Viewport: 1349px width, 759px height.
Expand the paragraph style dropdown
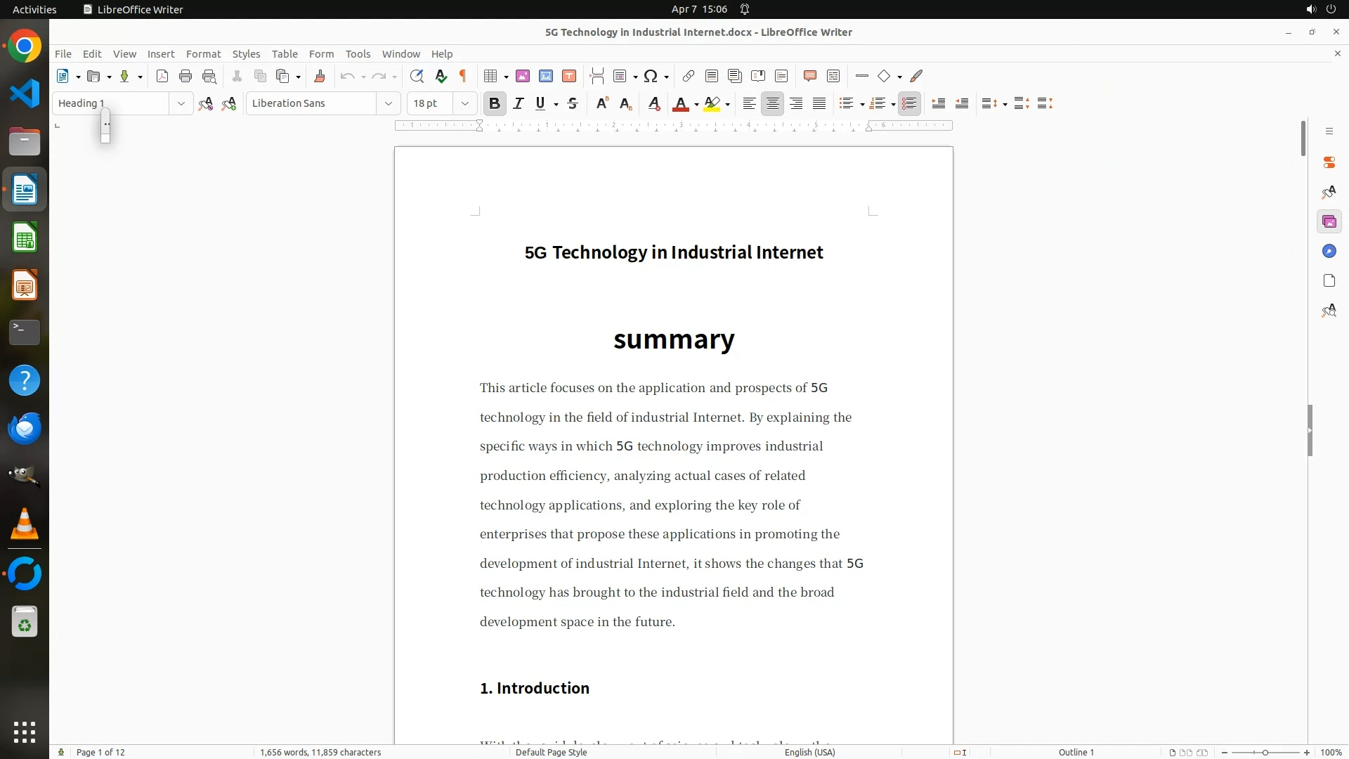click(x=181, y=104)
